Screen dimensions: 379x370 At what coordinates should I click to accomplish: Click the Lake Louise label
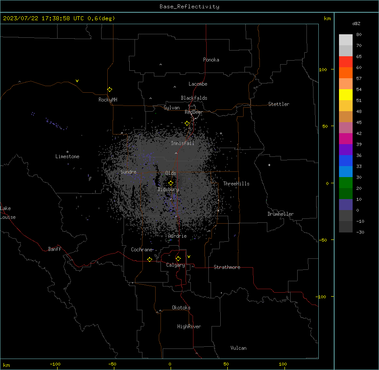pyautogui.click(x=8, y=213)
